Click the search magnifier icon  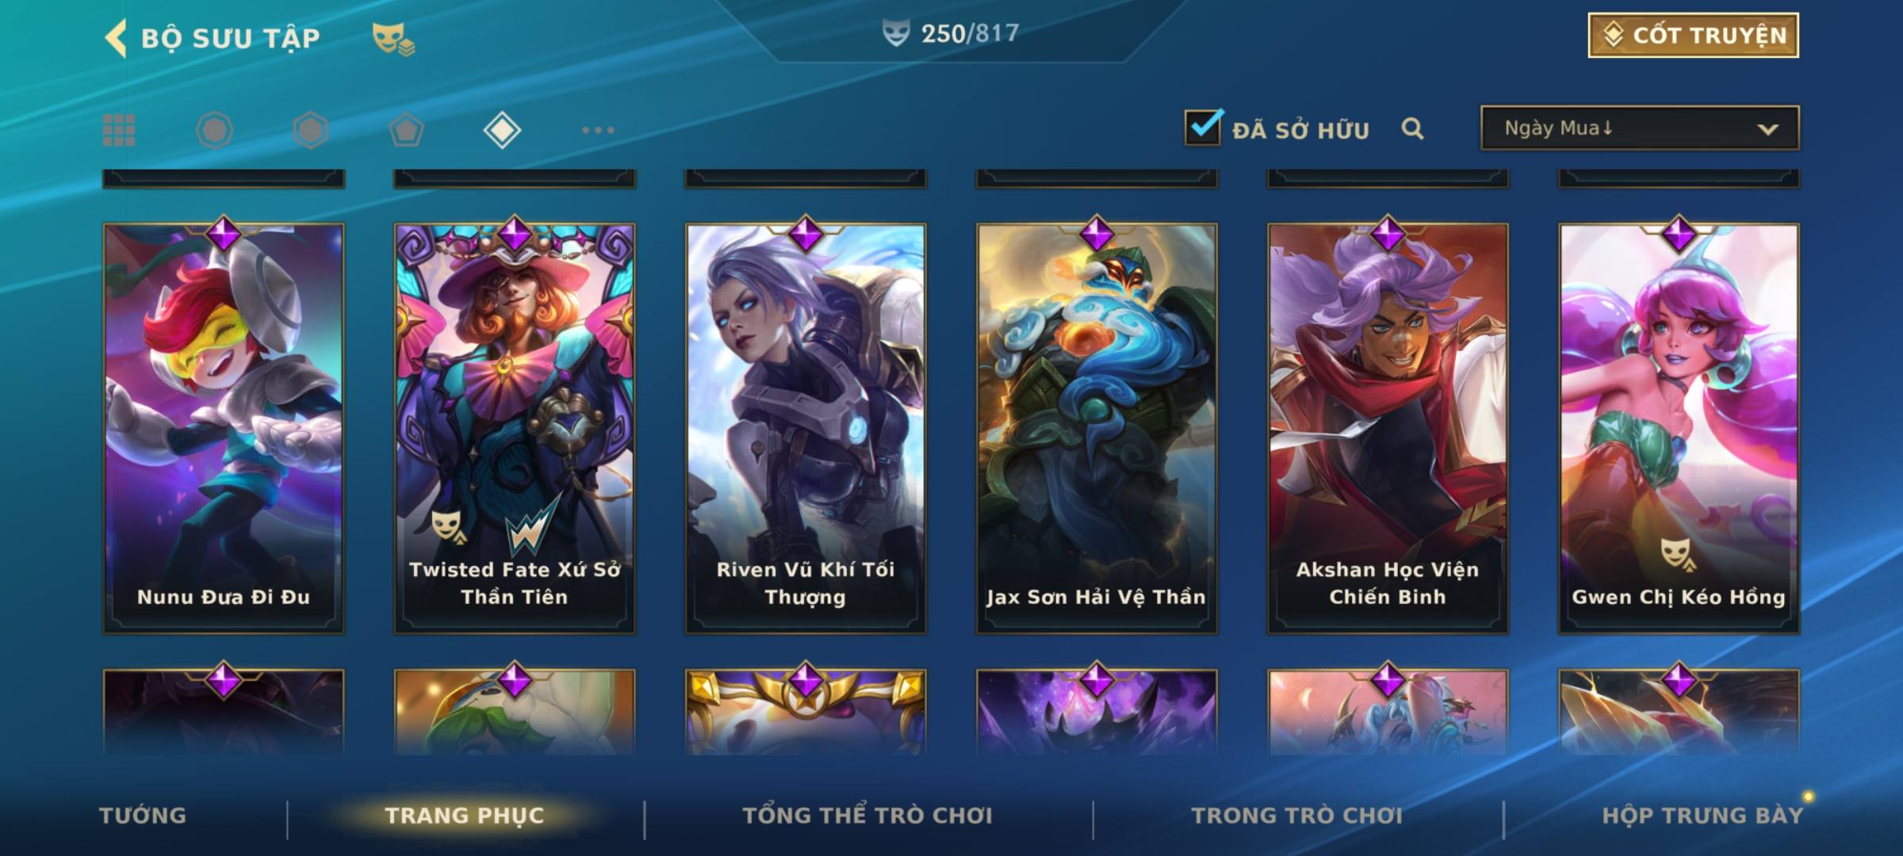click(1412, 128)
